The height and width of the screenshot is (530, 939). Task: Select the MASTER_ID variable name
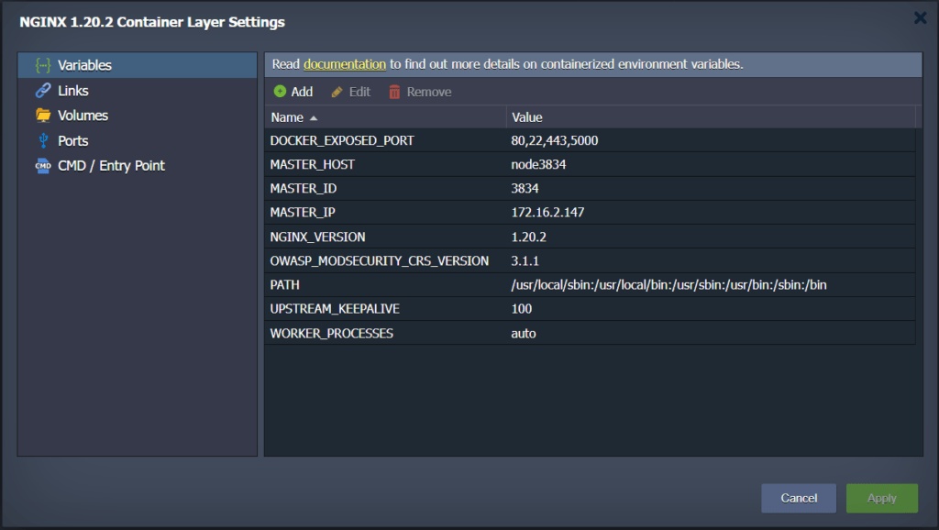303,189
